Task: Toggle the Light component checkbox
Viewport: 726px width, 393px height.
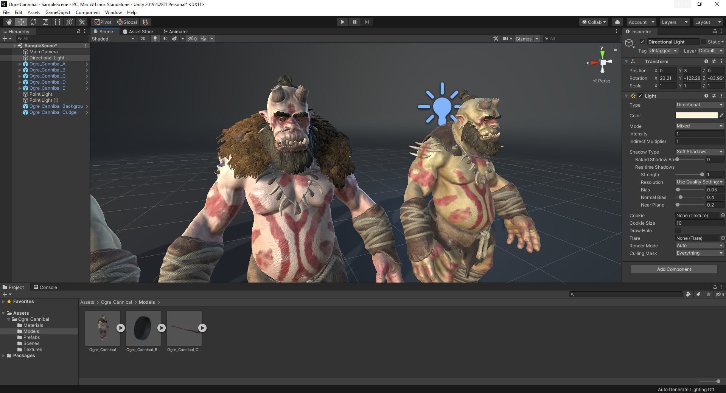Action: click(x=640, y=96)
